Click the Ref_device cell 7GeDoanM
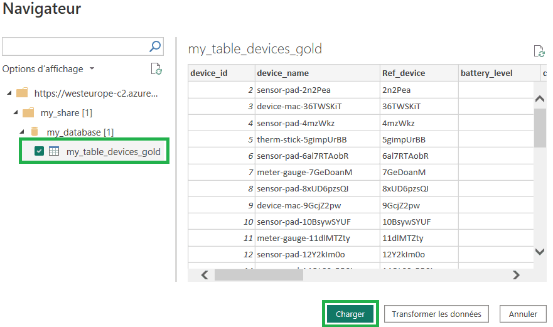This screenshot has width=553, height=327. [x=419, y=172]
